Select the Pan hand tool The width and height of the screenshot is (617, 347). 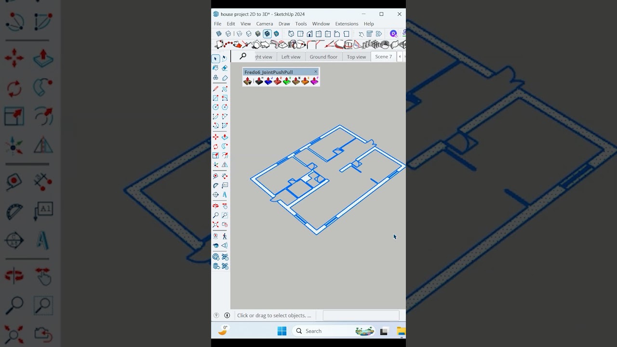pos(225,206)
